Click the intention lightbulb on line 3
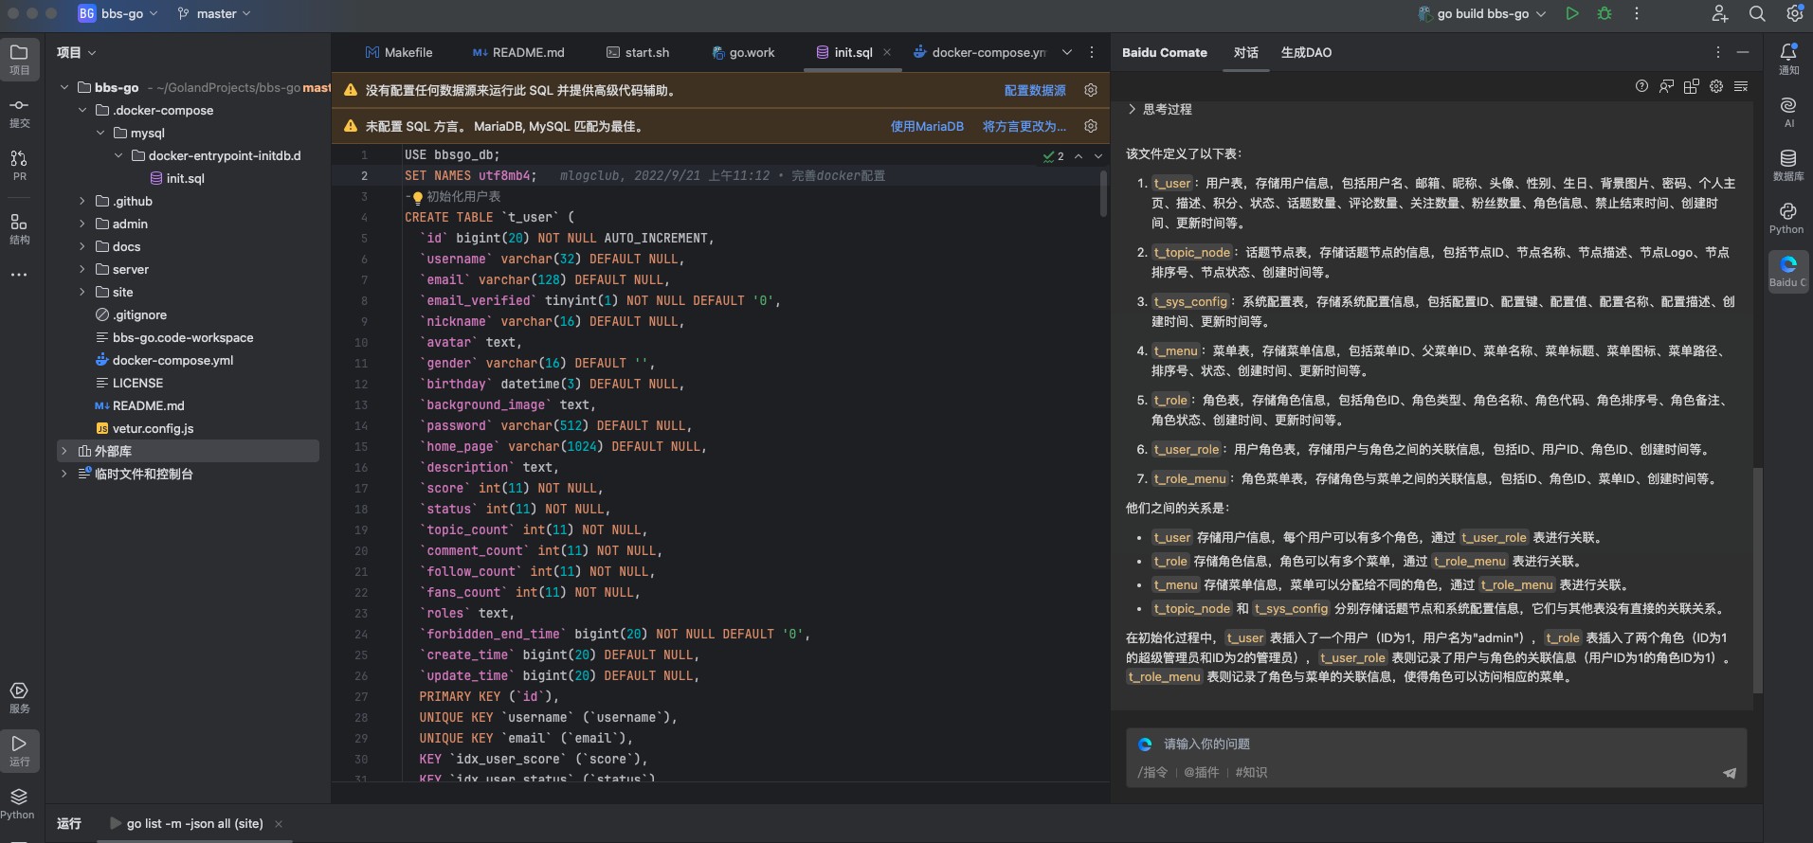 (417, 197)
